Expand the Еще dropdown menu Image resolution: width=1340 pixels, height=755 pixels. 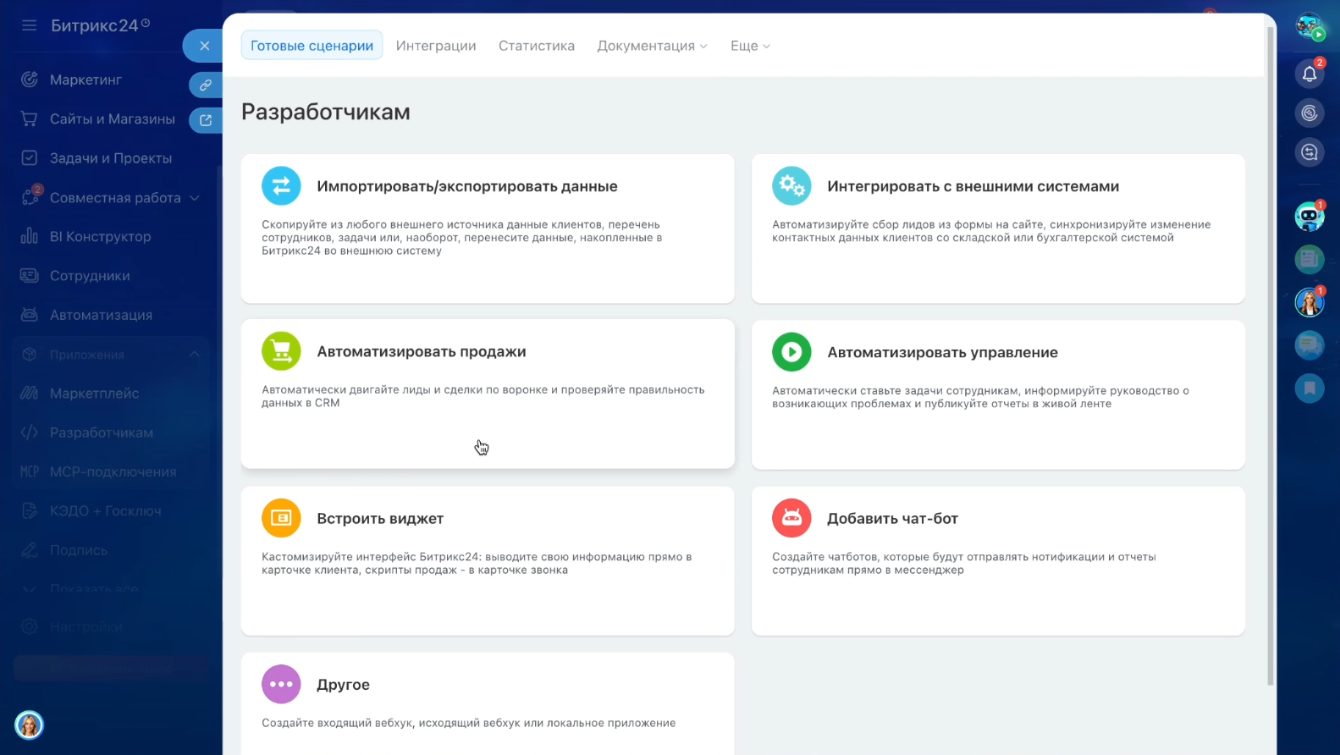(x=750, y=46)
